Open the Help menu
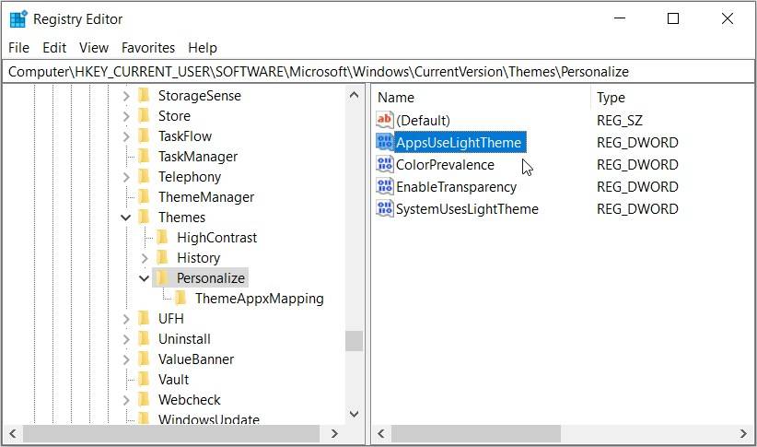 tap(203, 47)
